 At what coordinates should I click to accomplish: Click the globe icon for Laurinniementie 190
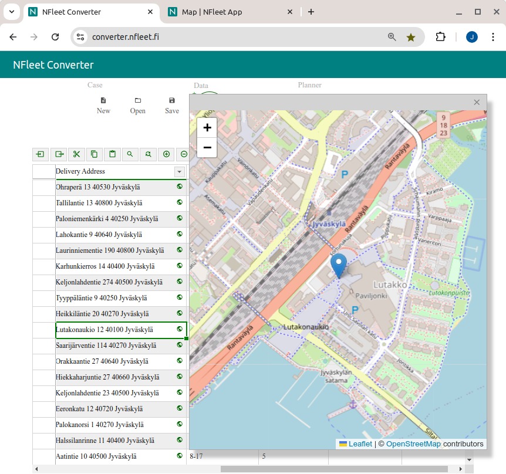click(x=180, y=249)
